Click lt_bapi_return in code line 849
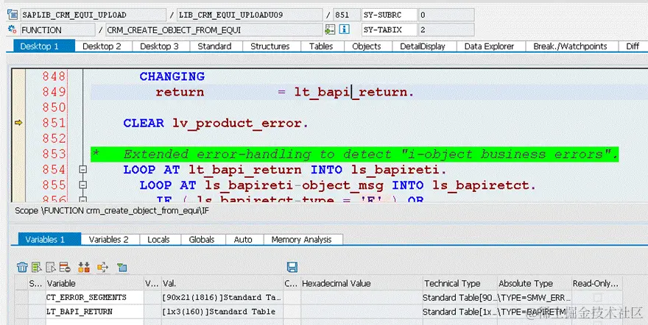648x325 pixels. click(x=351, y=92)
